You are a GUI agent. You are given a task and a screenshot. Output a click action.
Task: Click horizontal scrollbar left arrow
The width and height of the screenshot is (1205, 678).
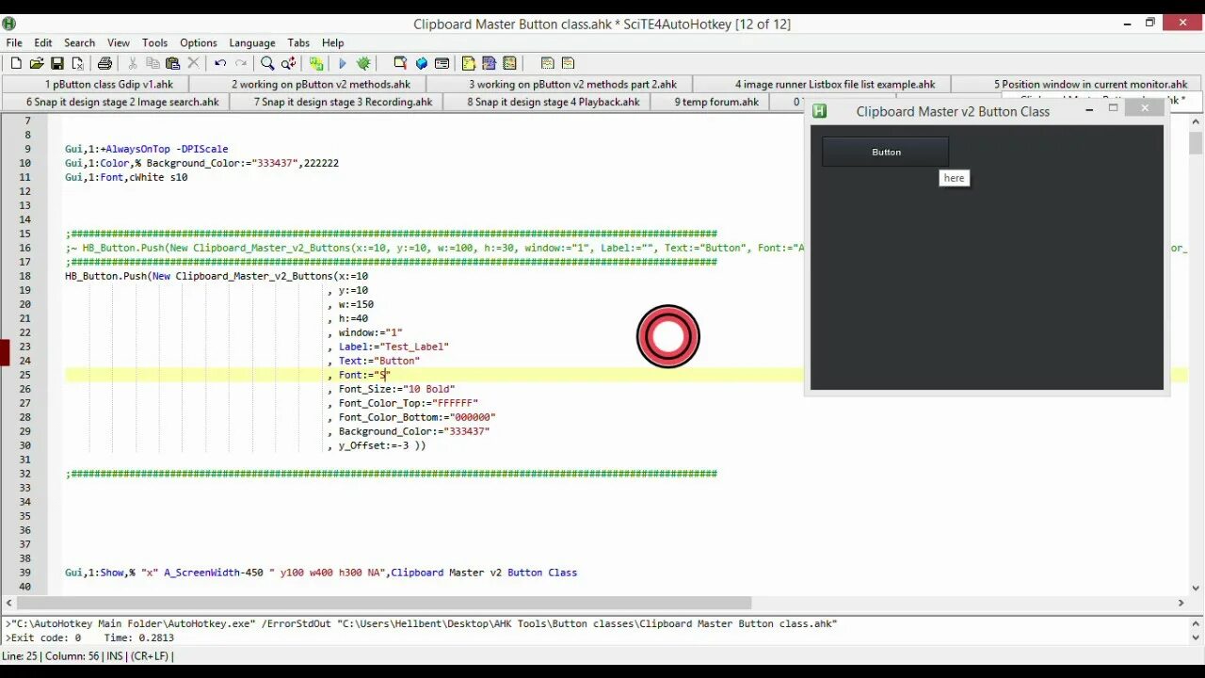[x=8, y=603]
